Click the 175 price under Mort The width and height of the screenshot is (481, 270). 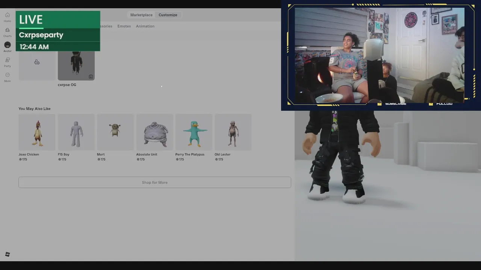tap(101, 159)
